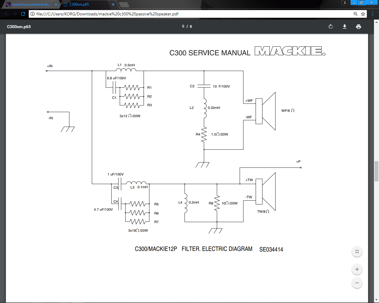Minimize the Chrome window
Screen dimensions: 379x303
(354, 3)
